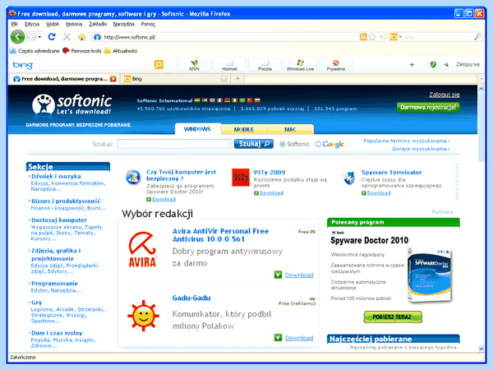This screenshot has height=370, width=493.
Task: Open Poczta from the Bing toolbar
Action: (x=265, y=65)
